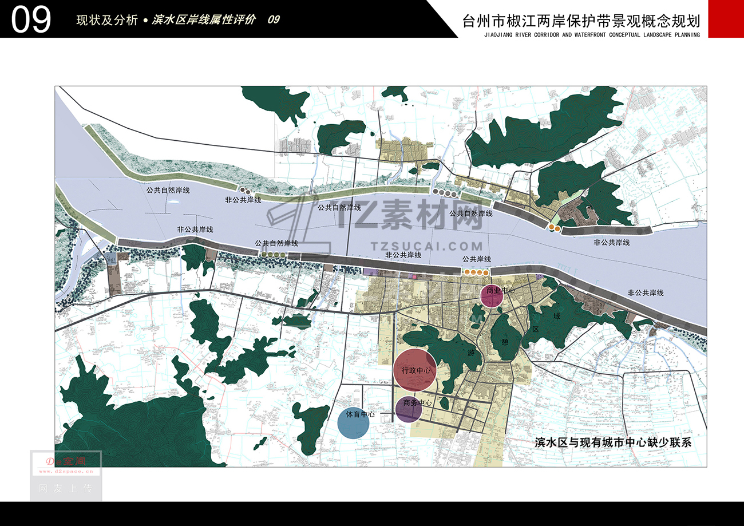Viewport: 744px width, 526px height.
Task: Click the title 台州市椒江两岸保护带景观概念规划
Action: point(581,22)
